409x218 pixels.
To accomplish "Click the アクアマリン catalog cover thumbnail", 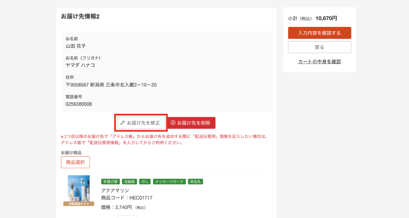I will point(79,188).
